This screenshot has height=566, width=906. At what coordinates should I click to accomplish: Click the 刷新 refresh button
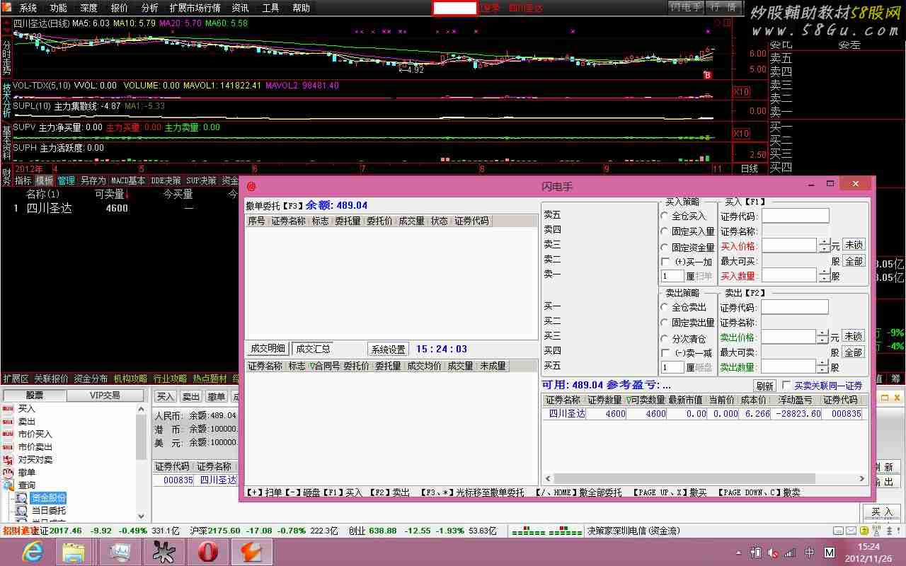pyautogui.click(x=764, y=386)
